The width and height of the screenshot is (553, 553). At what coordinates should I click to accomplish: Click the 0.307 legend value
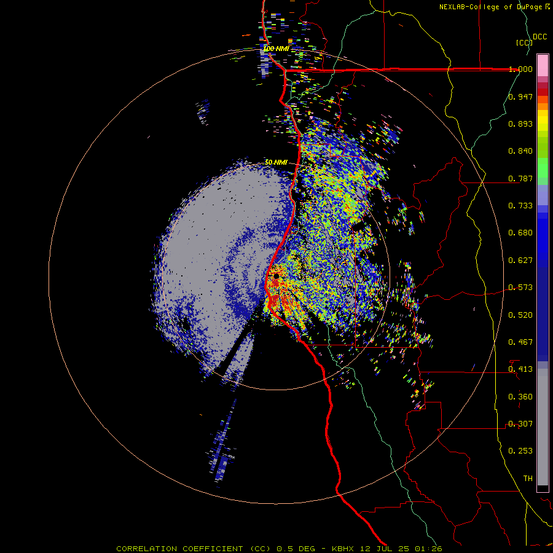[x=520, y=424]
